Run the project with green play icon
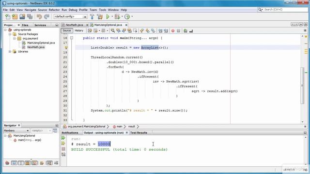This screenshot has height=174, width=310. pyautogui.click(x=108, y=17)
